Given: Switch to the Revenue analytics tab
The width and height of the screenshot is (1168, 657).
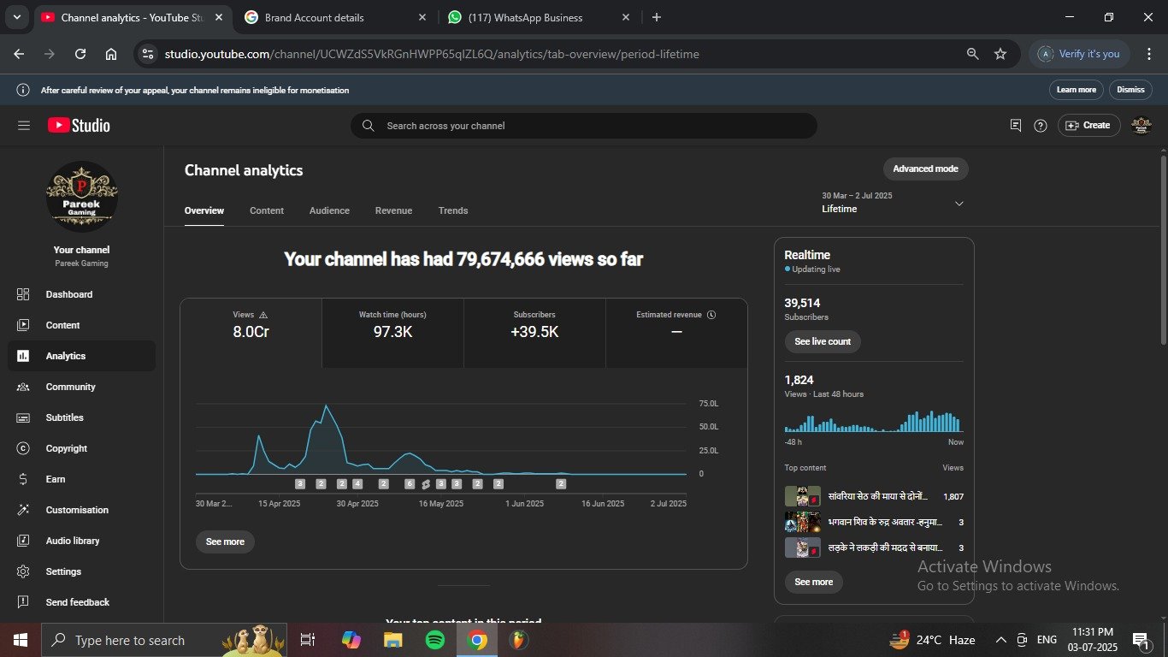Looking at the screenshot, I should (393, 210).
